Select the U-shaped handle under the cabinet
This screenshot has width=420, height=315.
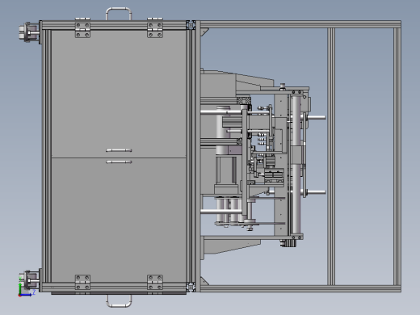tap(119, 300)
